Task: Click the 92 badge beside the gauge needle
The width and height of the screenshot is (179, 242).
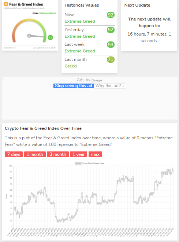Action: (50, 37)
